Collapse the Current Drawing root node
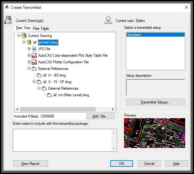The width and height of the screenshot is (194, 174). pos(19,36)
